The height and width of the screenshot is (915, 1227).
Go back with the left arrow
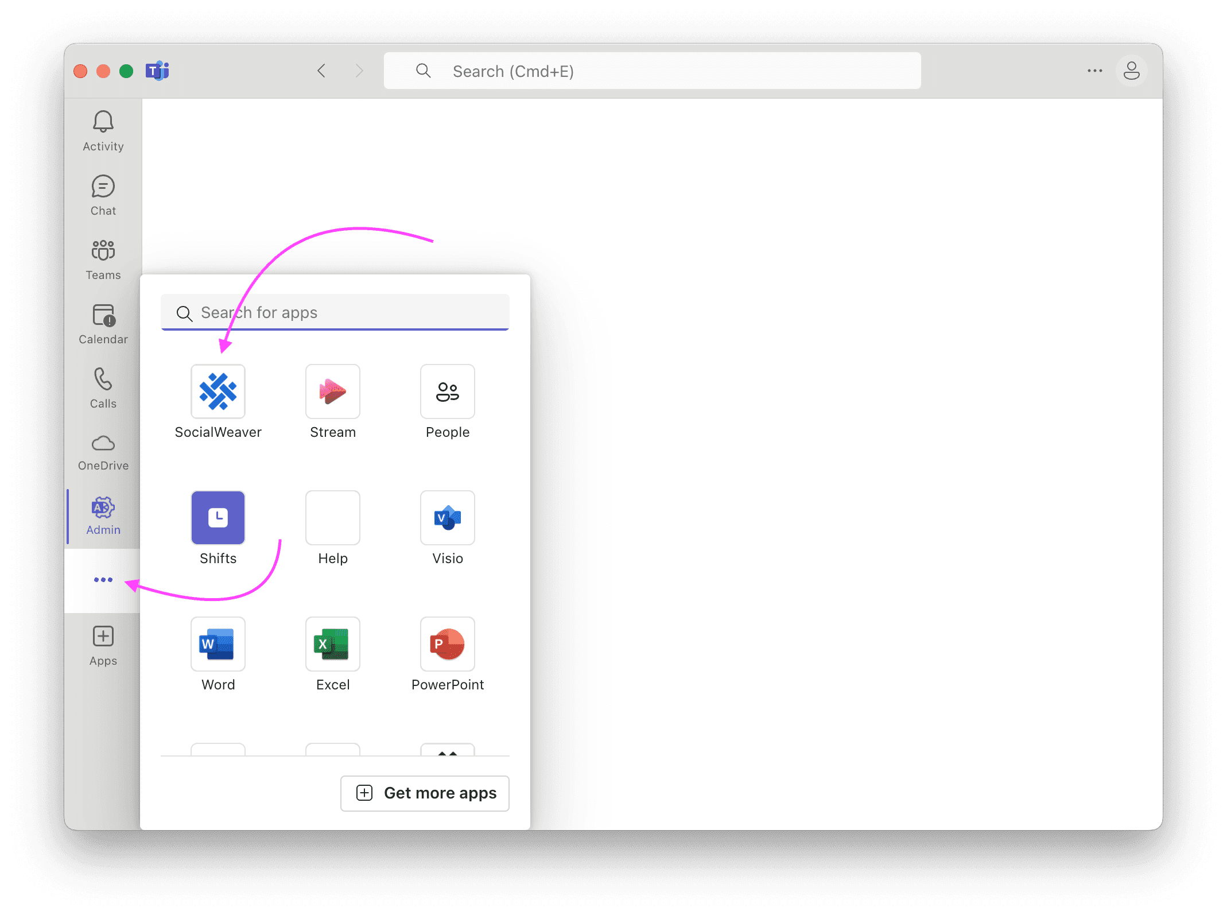[x=321, y=71]
